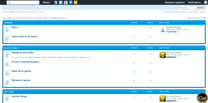
Task: Click the Questions about PS4 status icon
Action: coord(7,55)
